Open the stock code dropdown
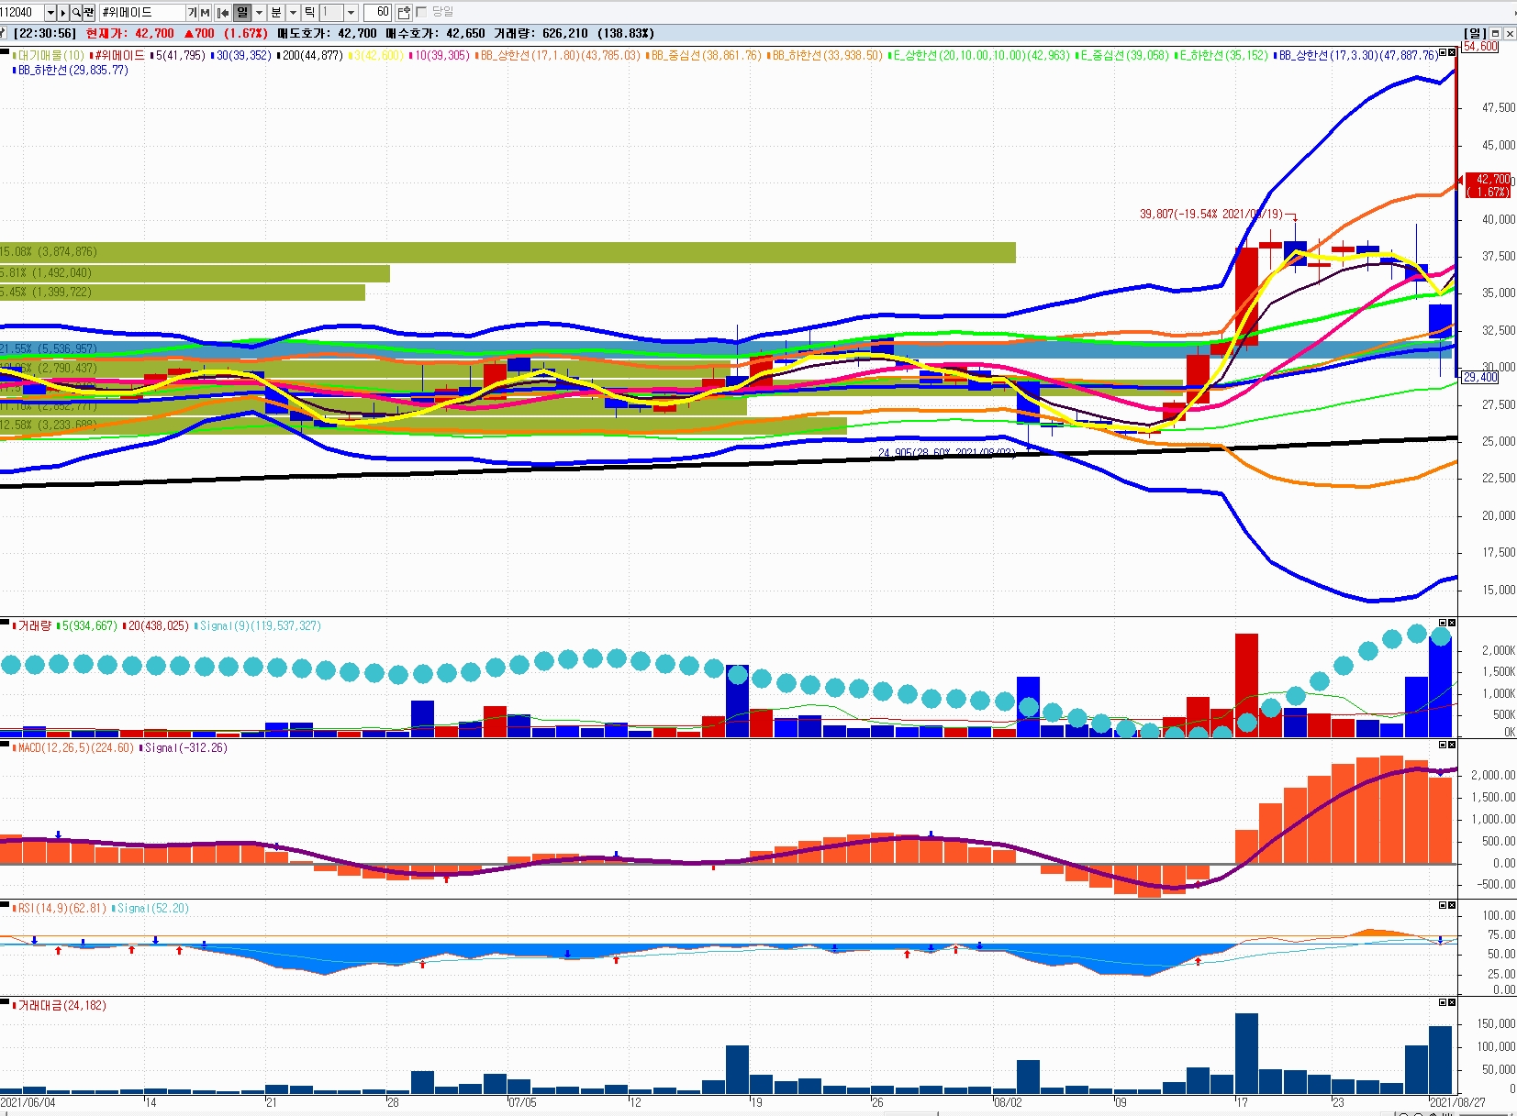1517x1116 pixels. (50, 12)
